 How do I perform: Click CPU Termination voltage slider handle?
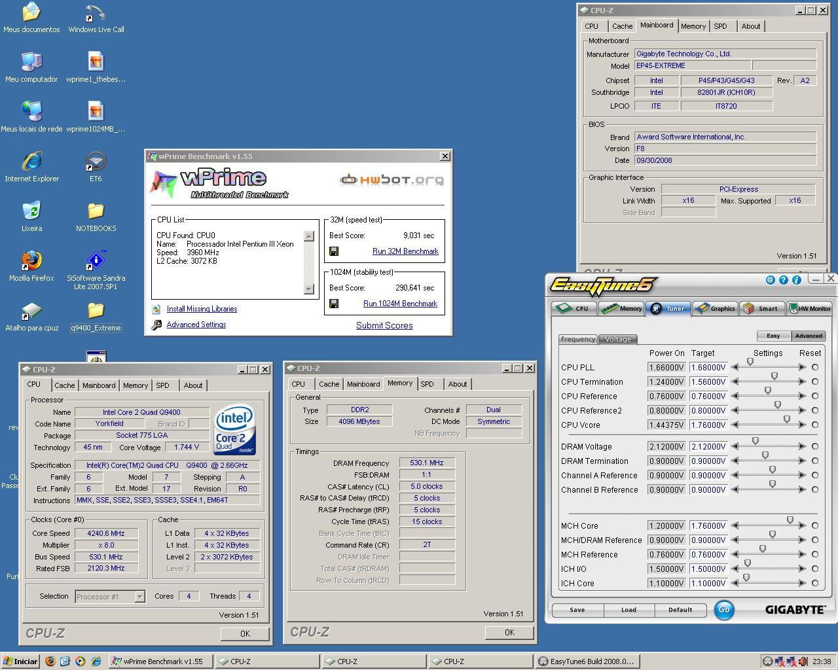click(x=774, y=376)
